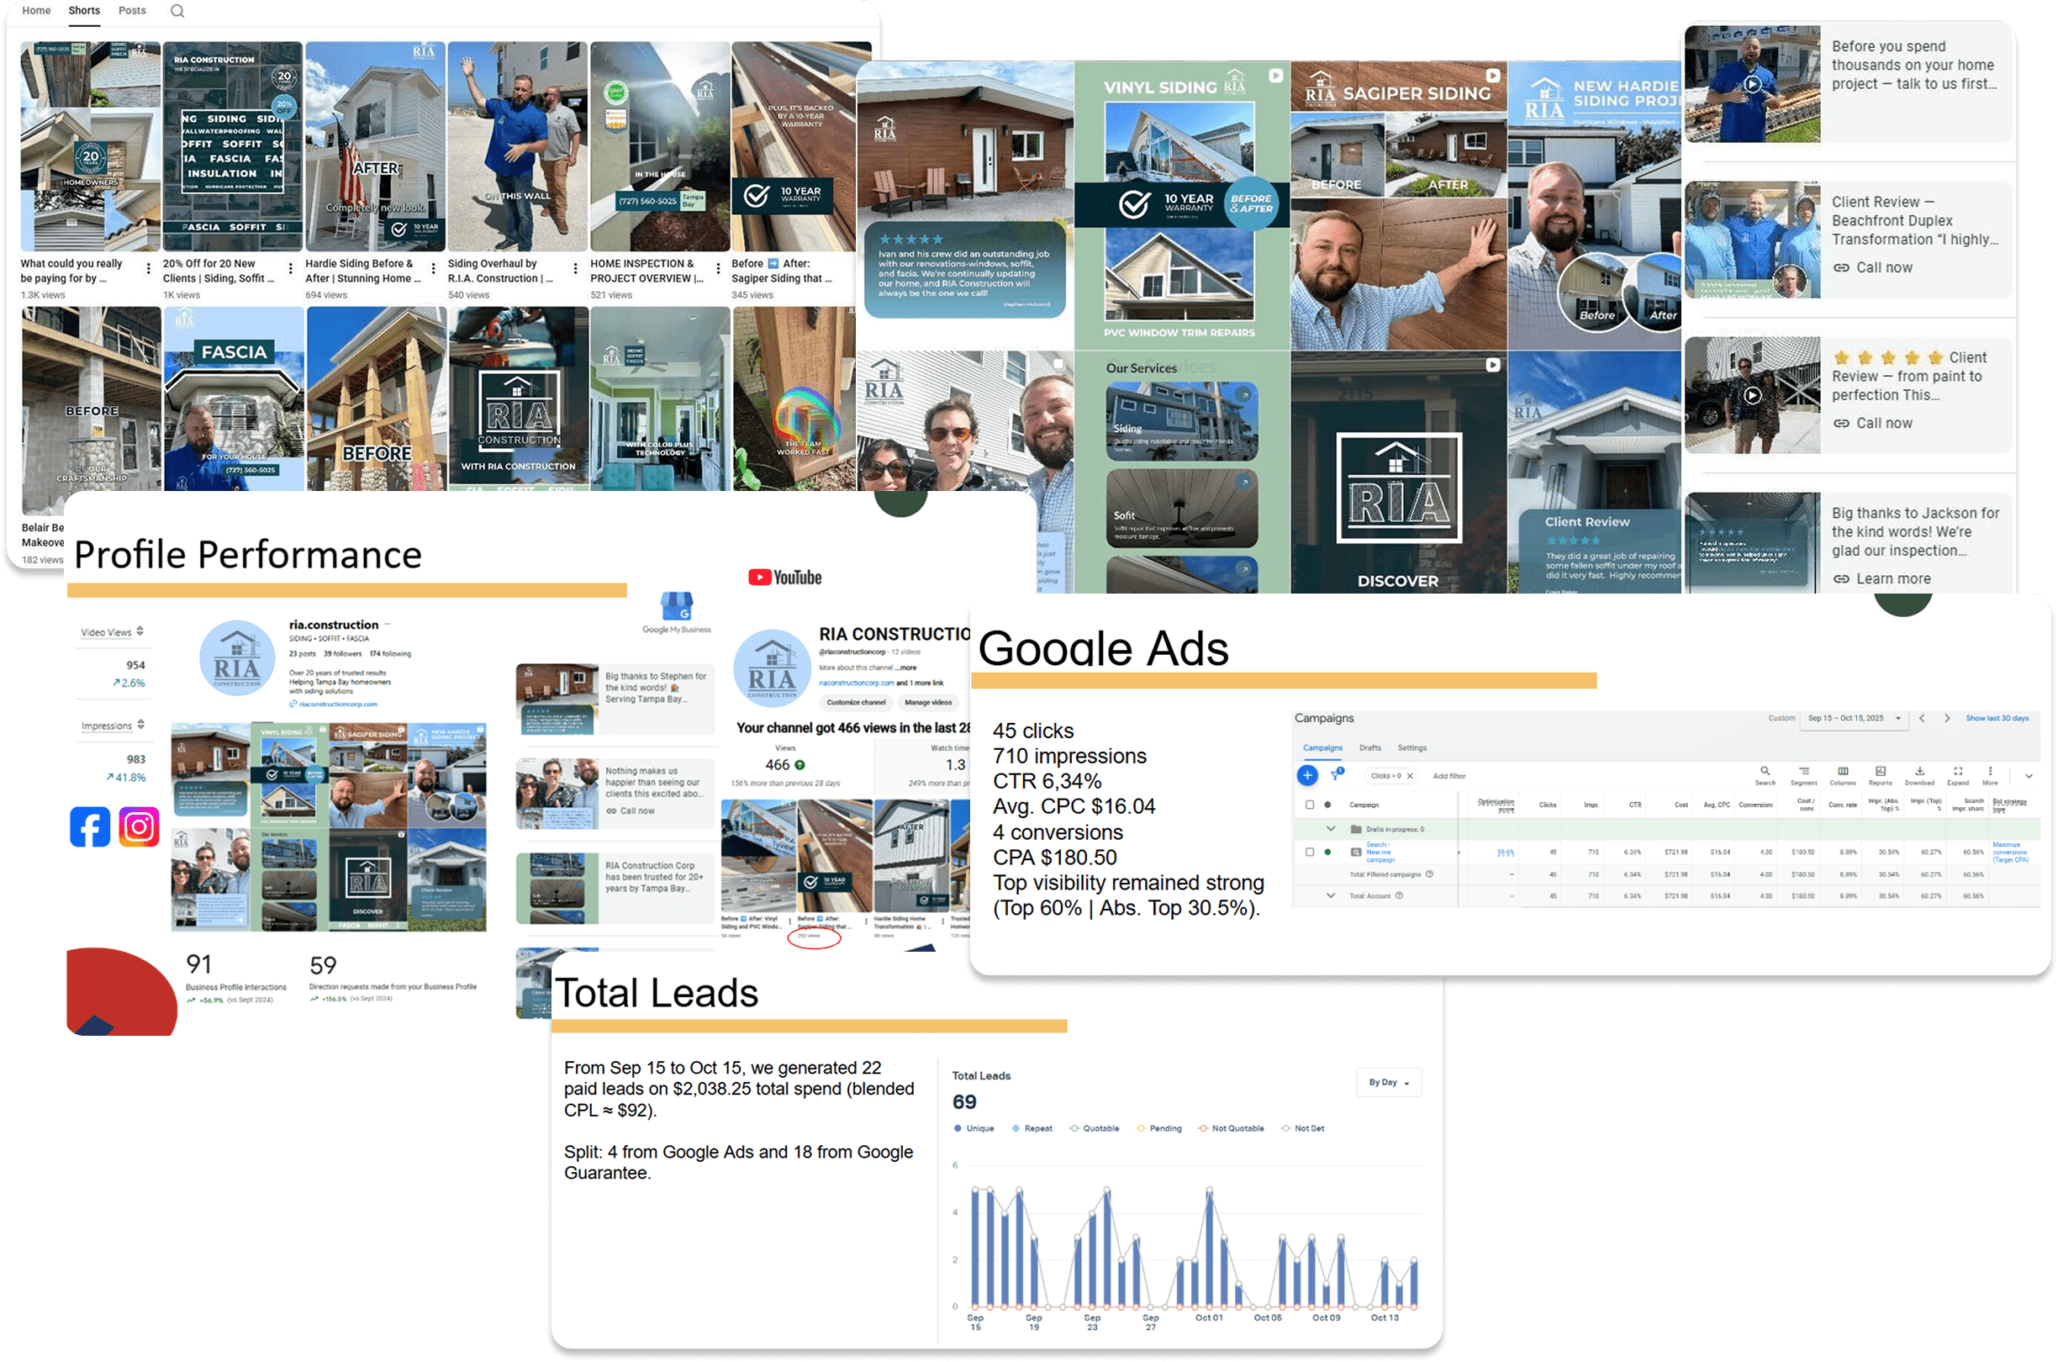Switch to the Drafts tab

1369,748
